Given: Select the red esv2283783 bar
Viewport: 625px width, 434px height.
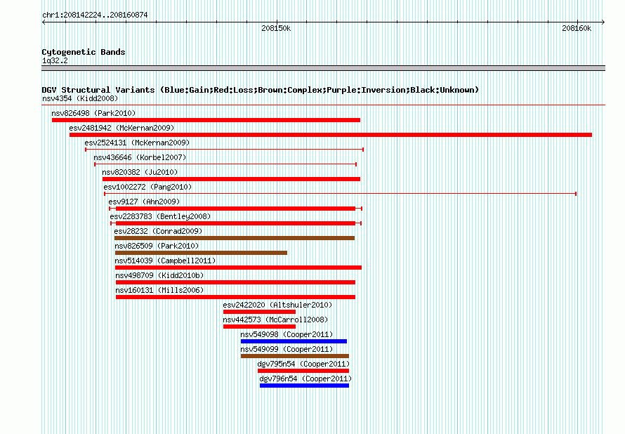Looking at the screenshot, I should pyautogui.click(x=236, y=223).
